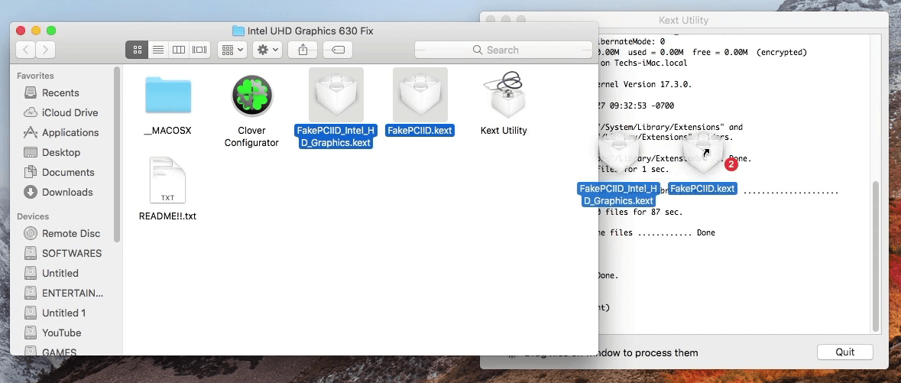Select FakePCIID.kext icon in Finder
The height and width of the screenshot is (383, 901).
point(420,94)
